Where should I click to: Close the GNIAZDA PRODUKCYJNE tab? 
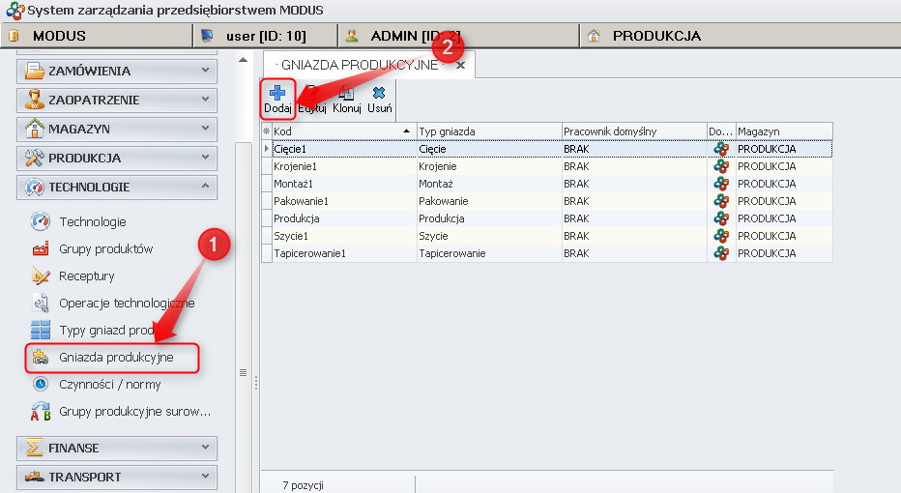pos(460,64)
